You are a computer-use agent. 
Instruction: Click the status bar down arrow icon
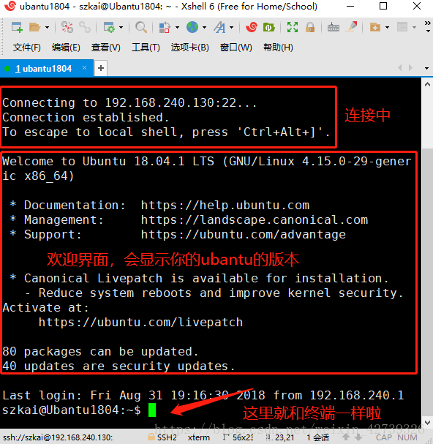click(358, 437)
